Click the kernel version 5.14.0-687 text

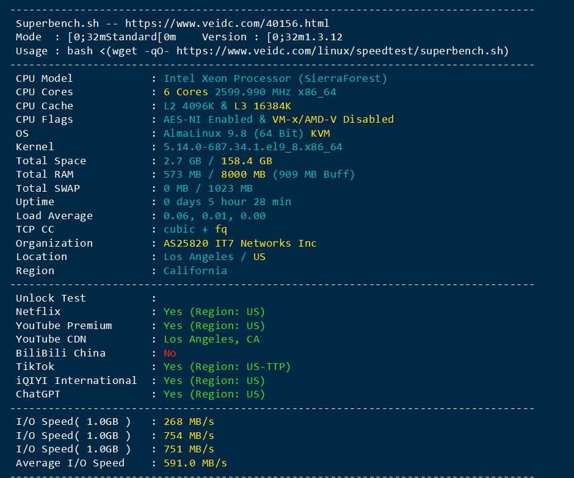[x=253, y=147]
